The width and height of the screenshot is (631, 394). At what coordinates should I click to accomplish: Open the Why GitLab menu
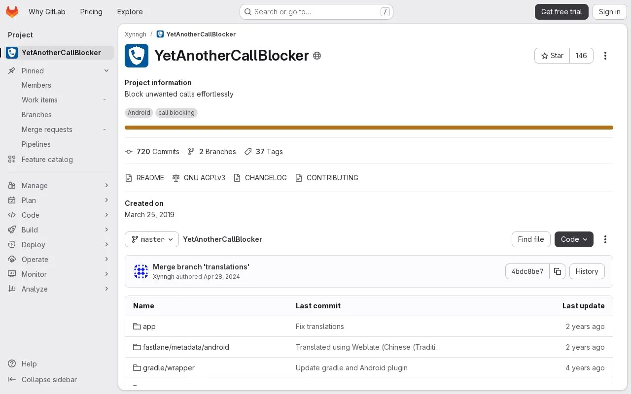pyautogui.click(x=47, y=12)
